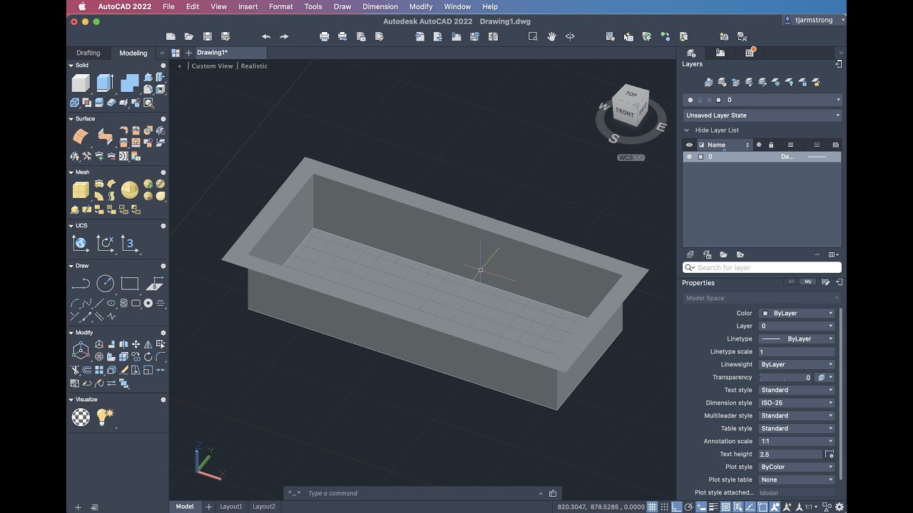Select the World UCS icon
913x513 pixels.
[x=81, y=244]
